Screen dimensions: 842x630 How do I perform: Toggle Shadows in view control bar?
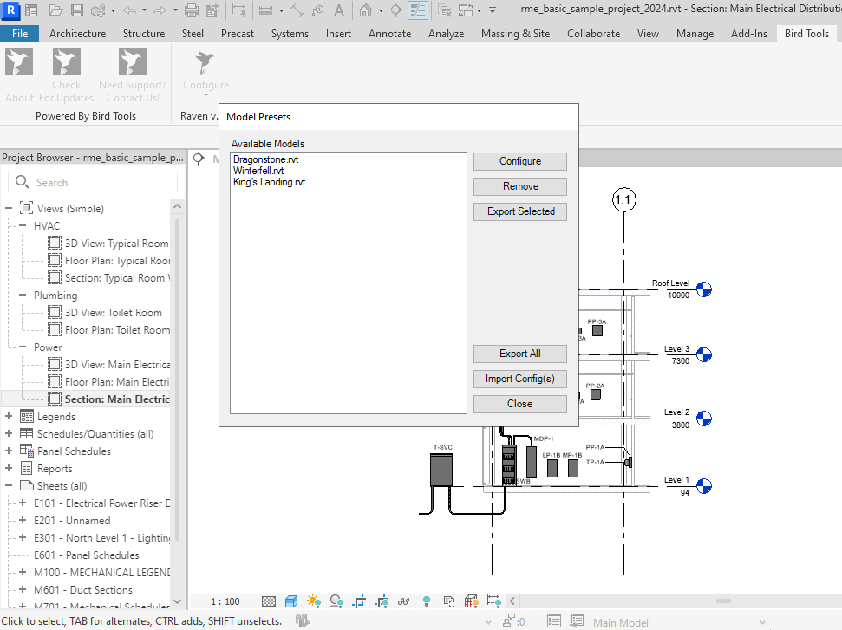pos(336,601)
